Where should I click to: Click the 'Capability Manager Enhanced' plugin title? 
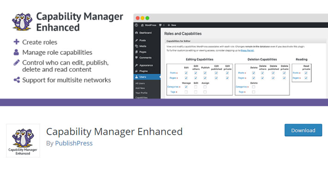(115, 132)
